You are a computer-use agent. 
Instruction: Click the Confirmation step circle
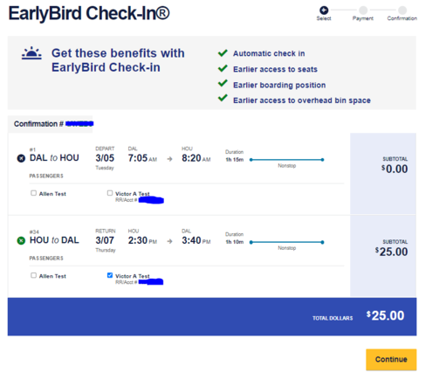click(402, 10)
